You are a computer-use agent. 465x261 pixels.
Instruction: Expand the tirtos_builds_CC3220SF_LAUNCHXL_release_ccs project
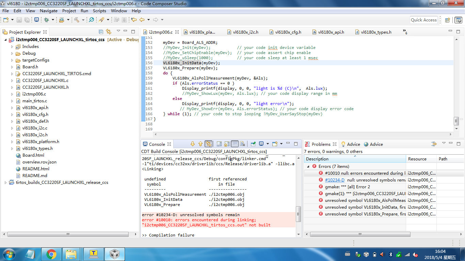[5, 182]
